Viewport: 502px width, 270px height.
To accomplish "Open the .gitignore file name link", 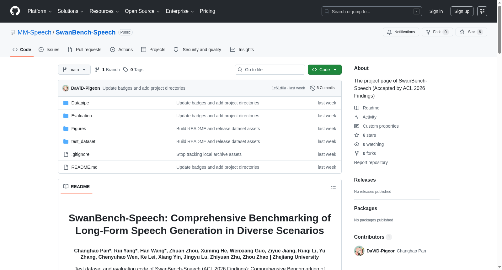I will coord(80,154).
